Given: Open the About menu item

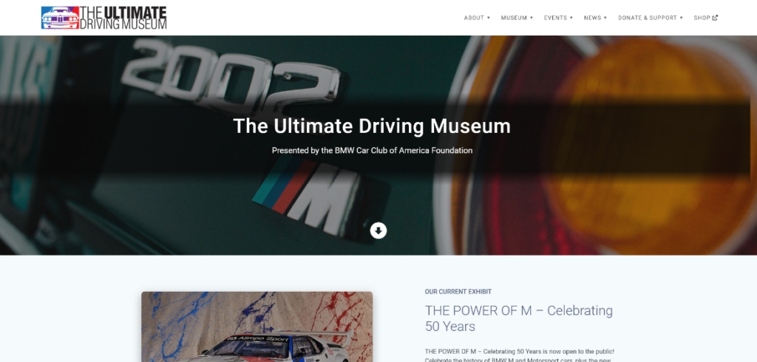Looking at the screenshot, I should tap(474, 18).
